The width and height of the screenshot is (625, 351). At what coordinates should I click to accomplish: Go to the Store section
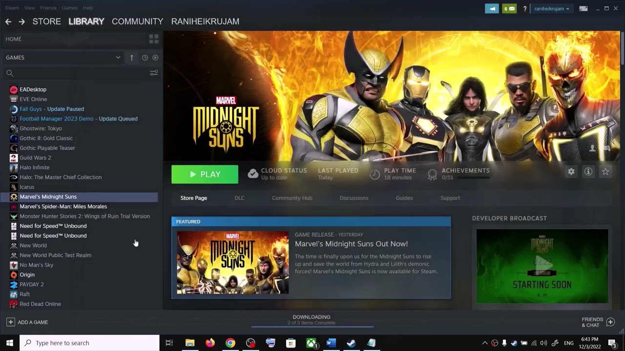46,21
